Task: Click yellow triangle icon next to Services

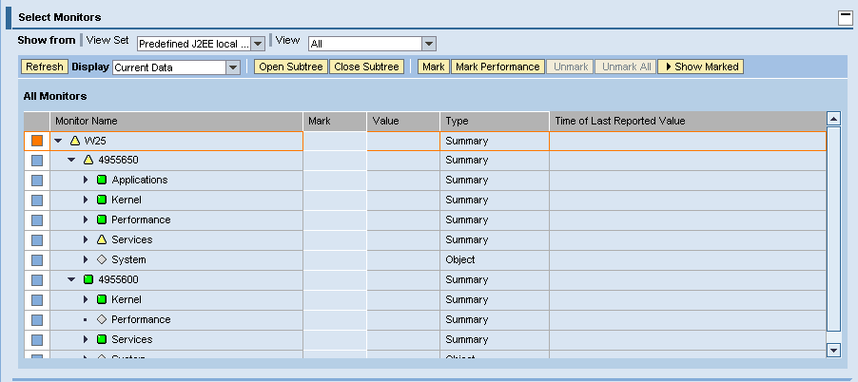Action: pos(102,240)
